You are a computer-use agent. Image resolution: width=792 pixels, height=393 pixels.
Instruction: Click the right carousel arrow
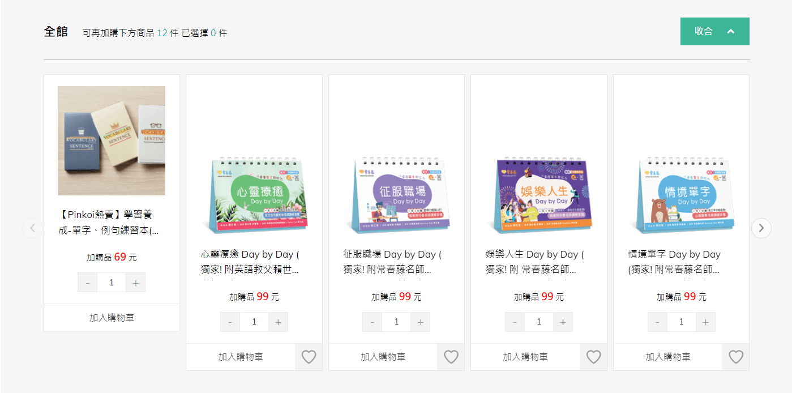[x=761, y=228]
